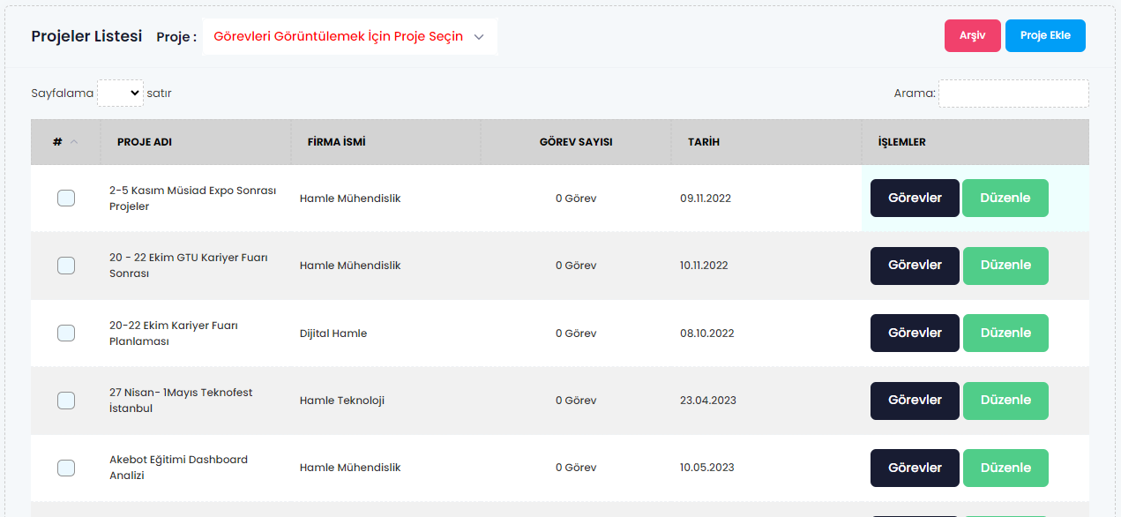Image resolution: width=1121 pixels, height=517 pixels.
Task: Check the Akebot Eğitimi Dashboard Analizi row
Action: pos(66,468)
